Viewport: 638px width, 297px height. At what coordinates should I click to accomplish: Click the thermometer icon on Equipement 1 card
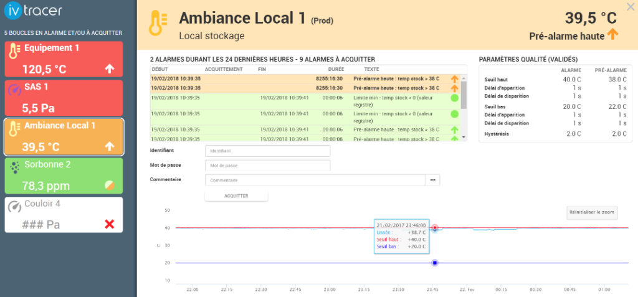(x=14, y=51)
